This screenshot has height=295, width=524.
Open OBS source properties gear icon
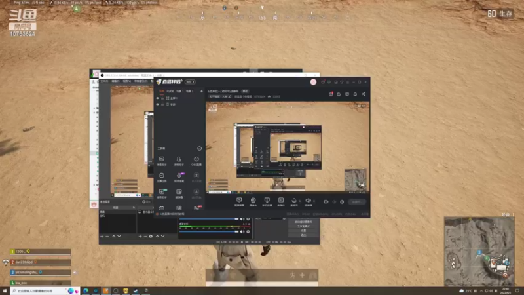pos(151,236)
